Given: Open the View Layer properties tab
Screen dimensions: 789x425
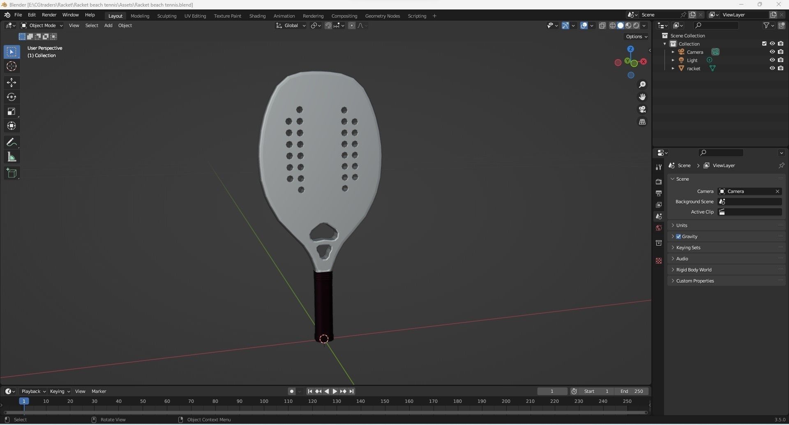Looking at the screenshot, I should 659,204.
